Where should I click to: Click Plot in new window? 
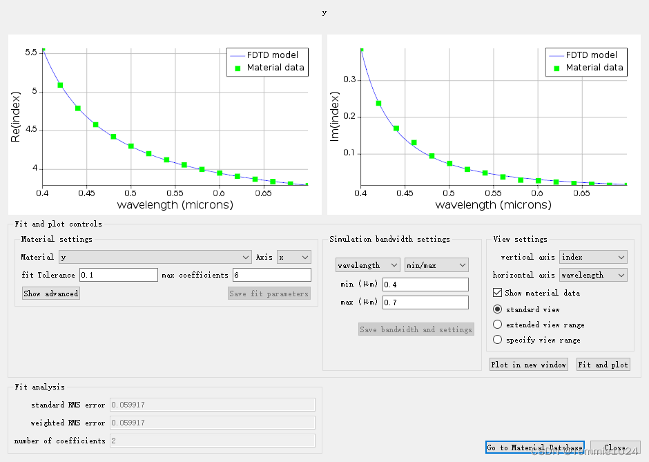coord(529,365)
